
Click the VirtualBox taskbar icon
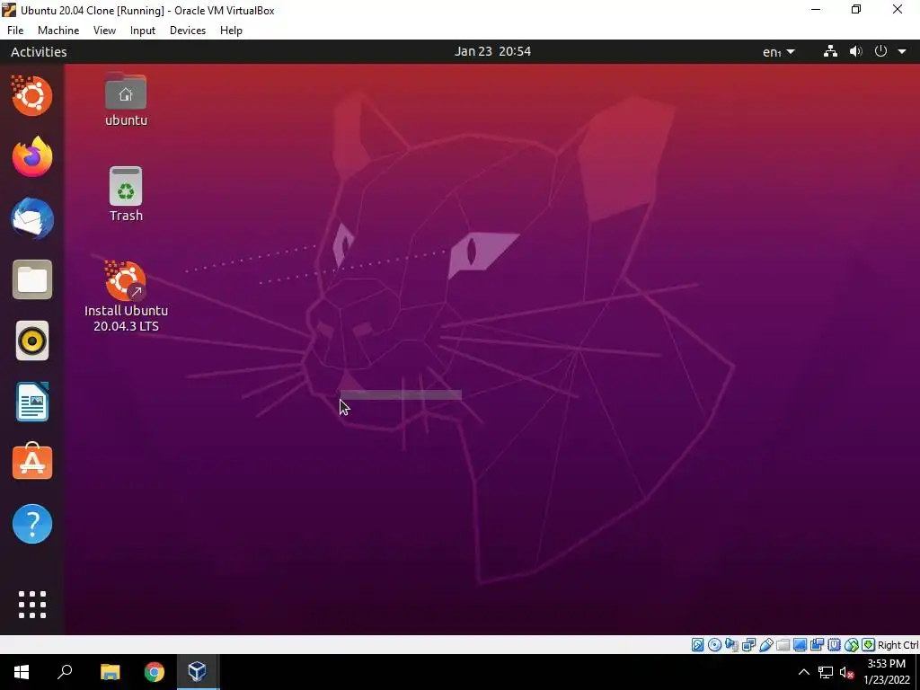(x=197, y=672)
